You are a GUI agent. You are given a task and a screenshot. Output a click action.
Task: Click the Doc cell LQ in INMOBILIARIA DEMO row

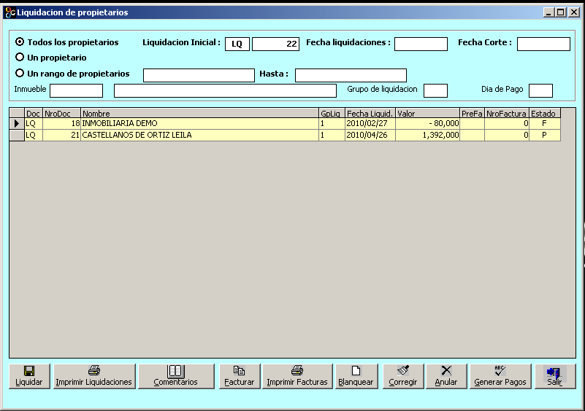click(x=34, y=124)
